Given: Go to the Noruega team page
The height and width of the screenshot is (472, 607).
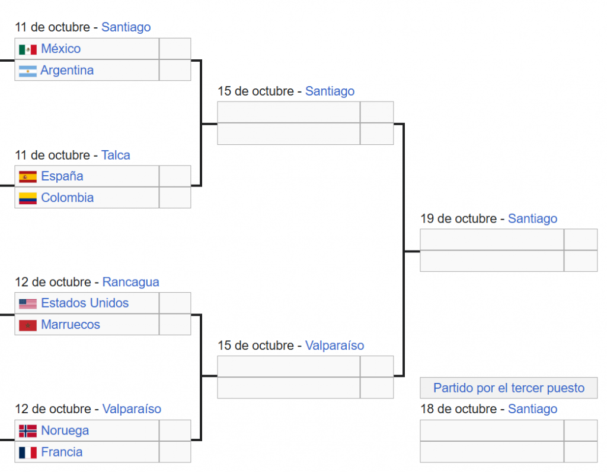Looking at the screenshot, I should [65, 430].
